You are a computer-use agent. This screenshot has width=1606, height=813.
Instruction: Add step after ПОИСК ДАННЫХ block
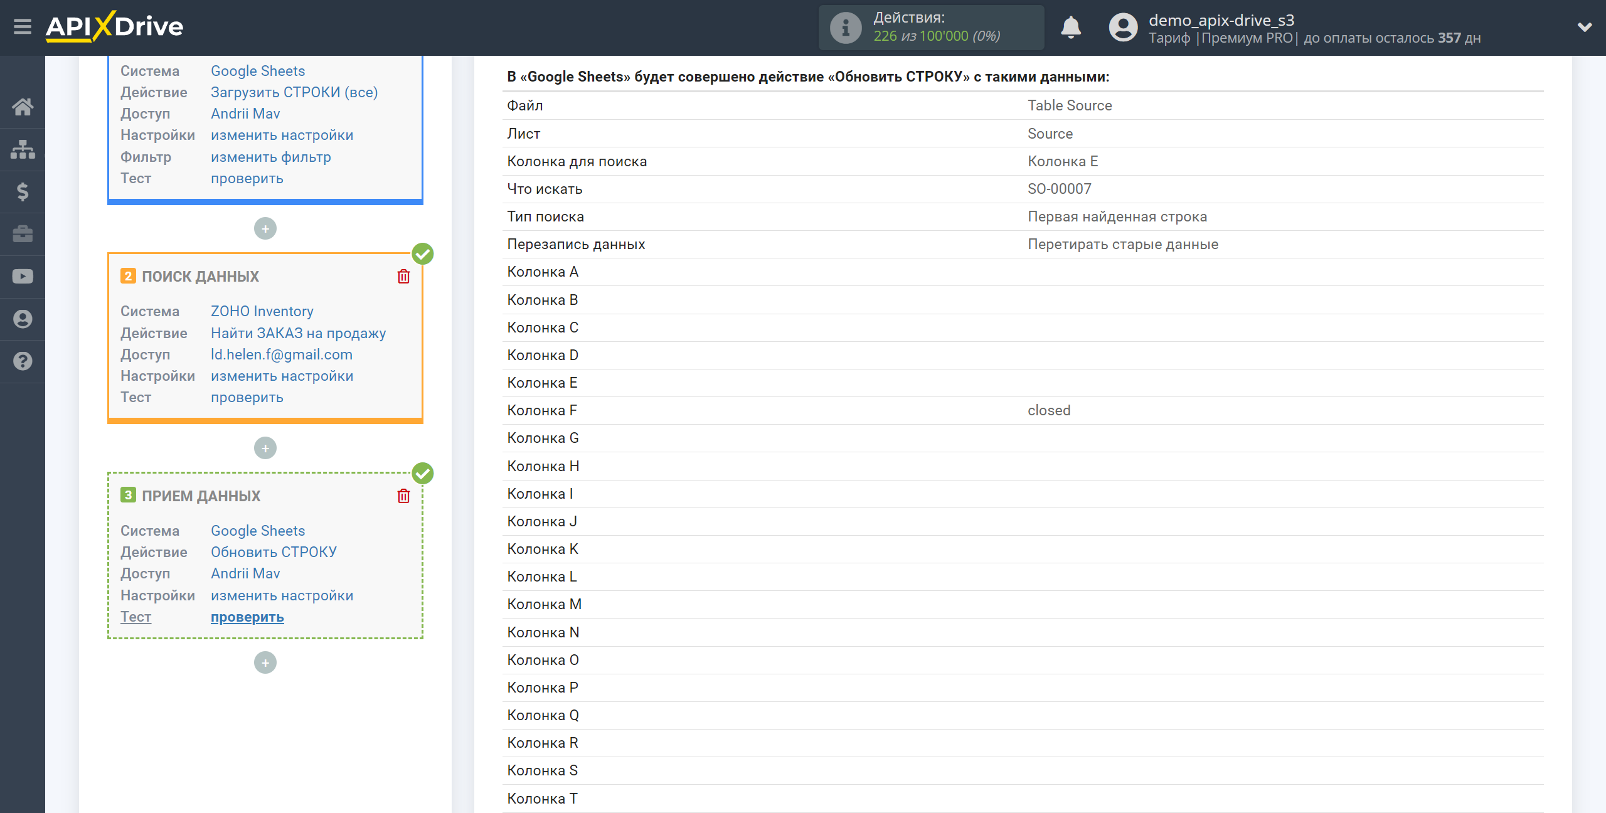[265, 448]
